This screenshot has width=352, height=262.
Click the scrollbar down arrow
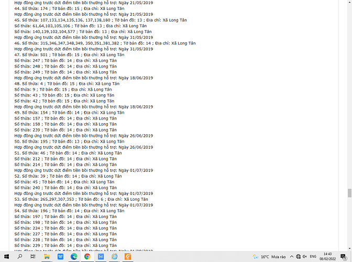point(349,248)
